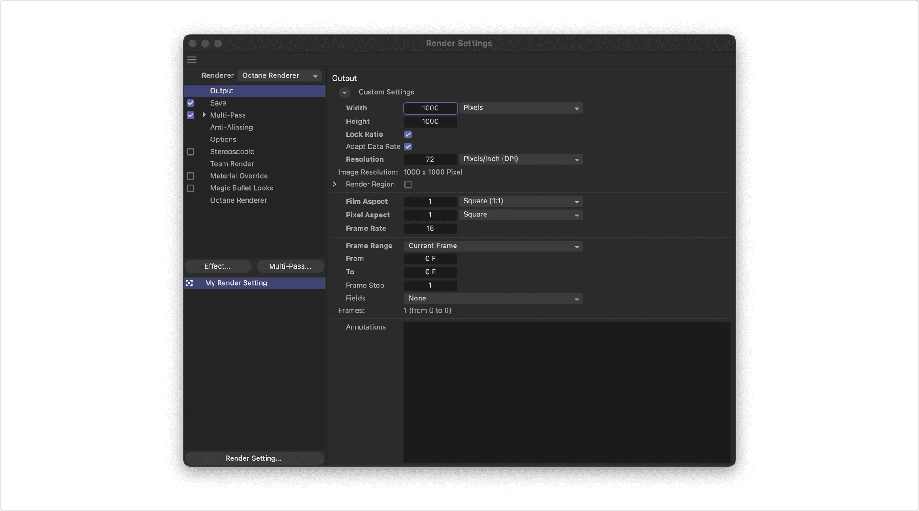The height and width of the screenshot is (511, 919).
Task: Enable Magic Bullet Looks checkbox
Action: 191,188
